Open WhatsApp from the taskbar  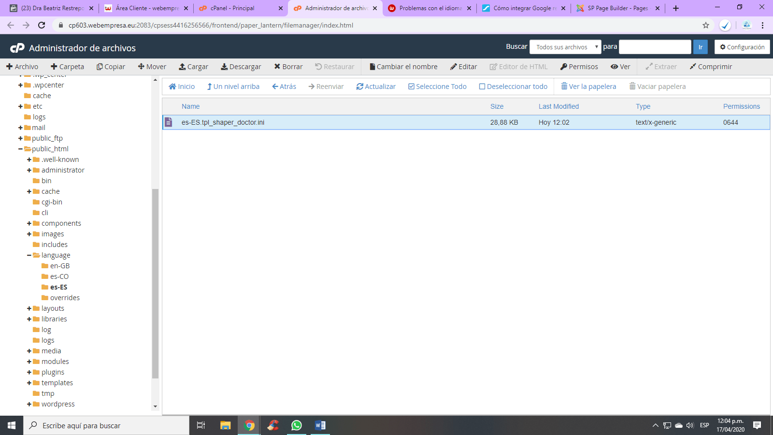(x=297, y=425)
